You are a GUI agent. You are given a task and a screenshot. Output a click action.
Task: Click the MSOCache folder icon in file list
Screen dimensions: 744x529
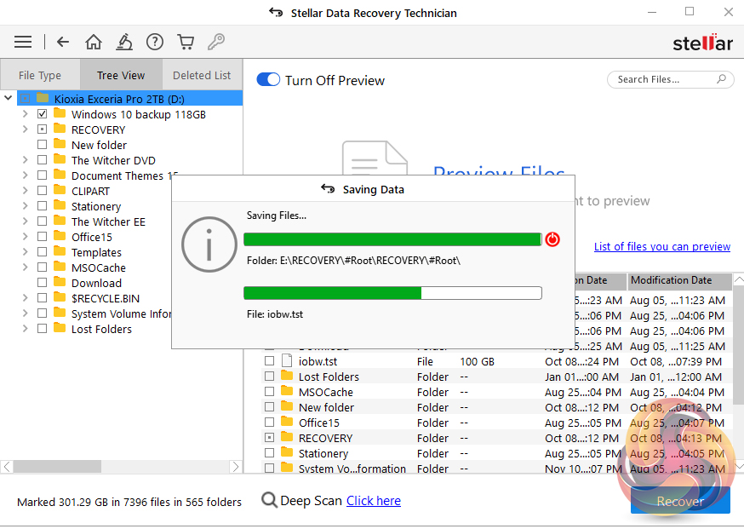pos(287,391)
